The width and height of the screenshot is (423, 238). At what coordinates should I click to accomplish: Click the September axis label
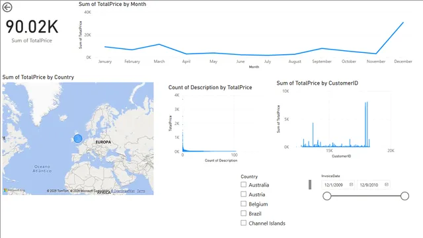point(322,61)
